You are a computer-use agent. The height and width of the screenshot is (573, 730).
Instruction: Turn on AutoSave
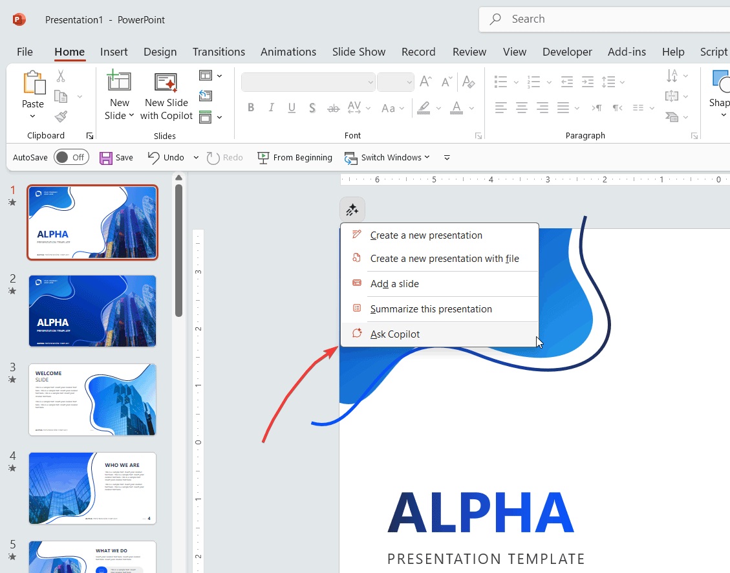click(71, 157)
